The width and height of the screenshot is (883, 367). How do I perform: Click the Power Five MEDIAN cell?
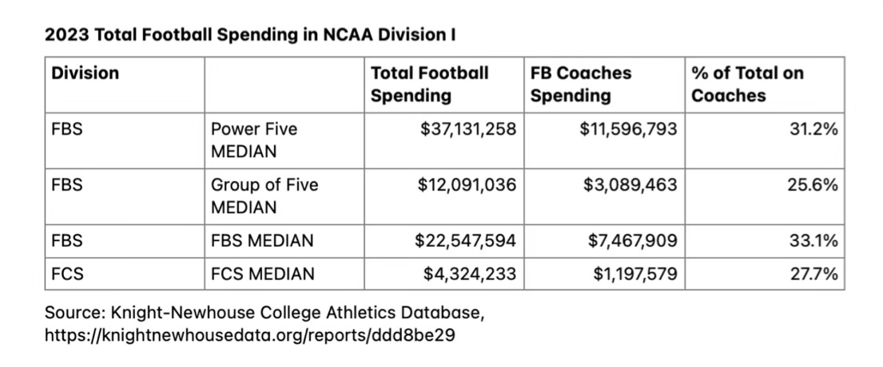point(253,139)
